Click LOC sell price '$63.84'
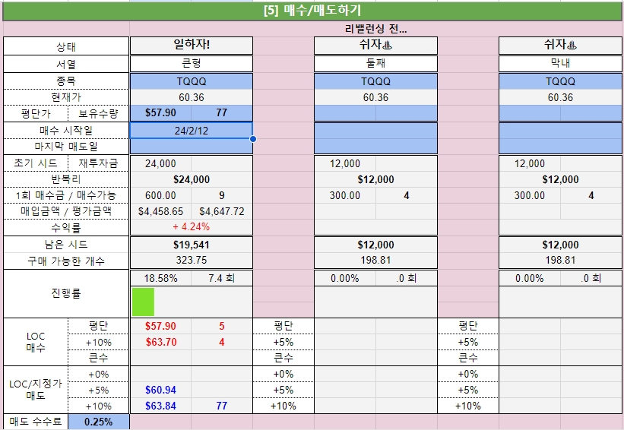 160,406
